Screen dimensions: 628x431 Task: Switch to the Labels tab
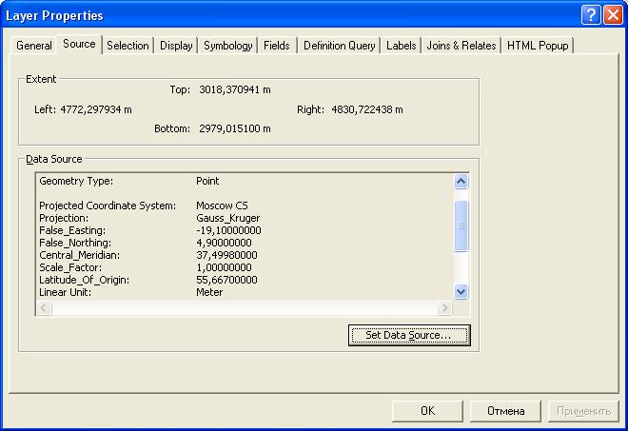(x=401, y=46)
